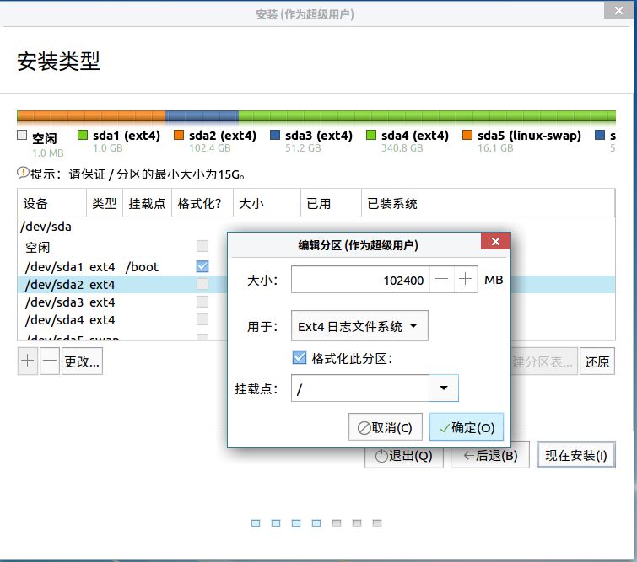Click the 现在安装(I) install now button
637x562 pixels.
(576, 455)
